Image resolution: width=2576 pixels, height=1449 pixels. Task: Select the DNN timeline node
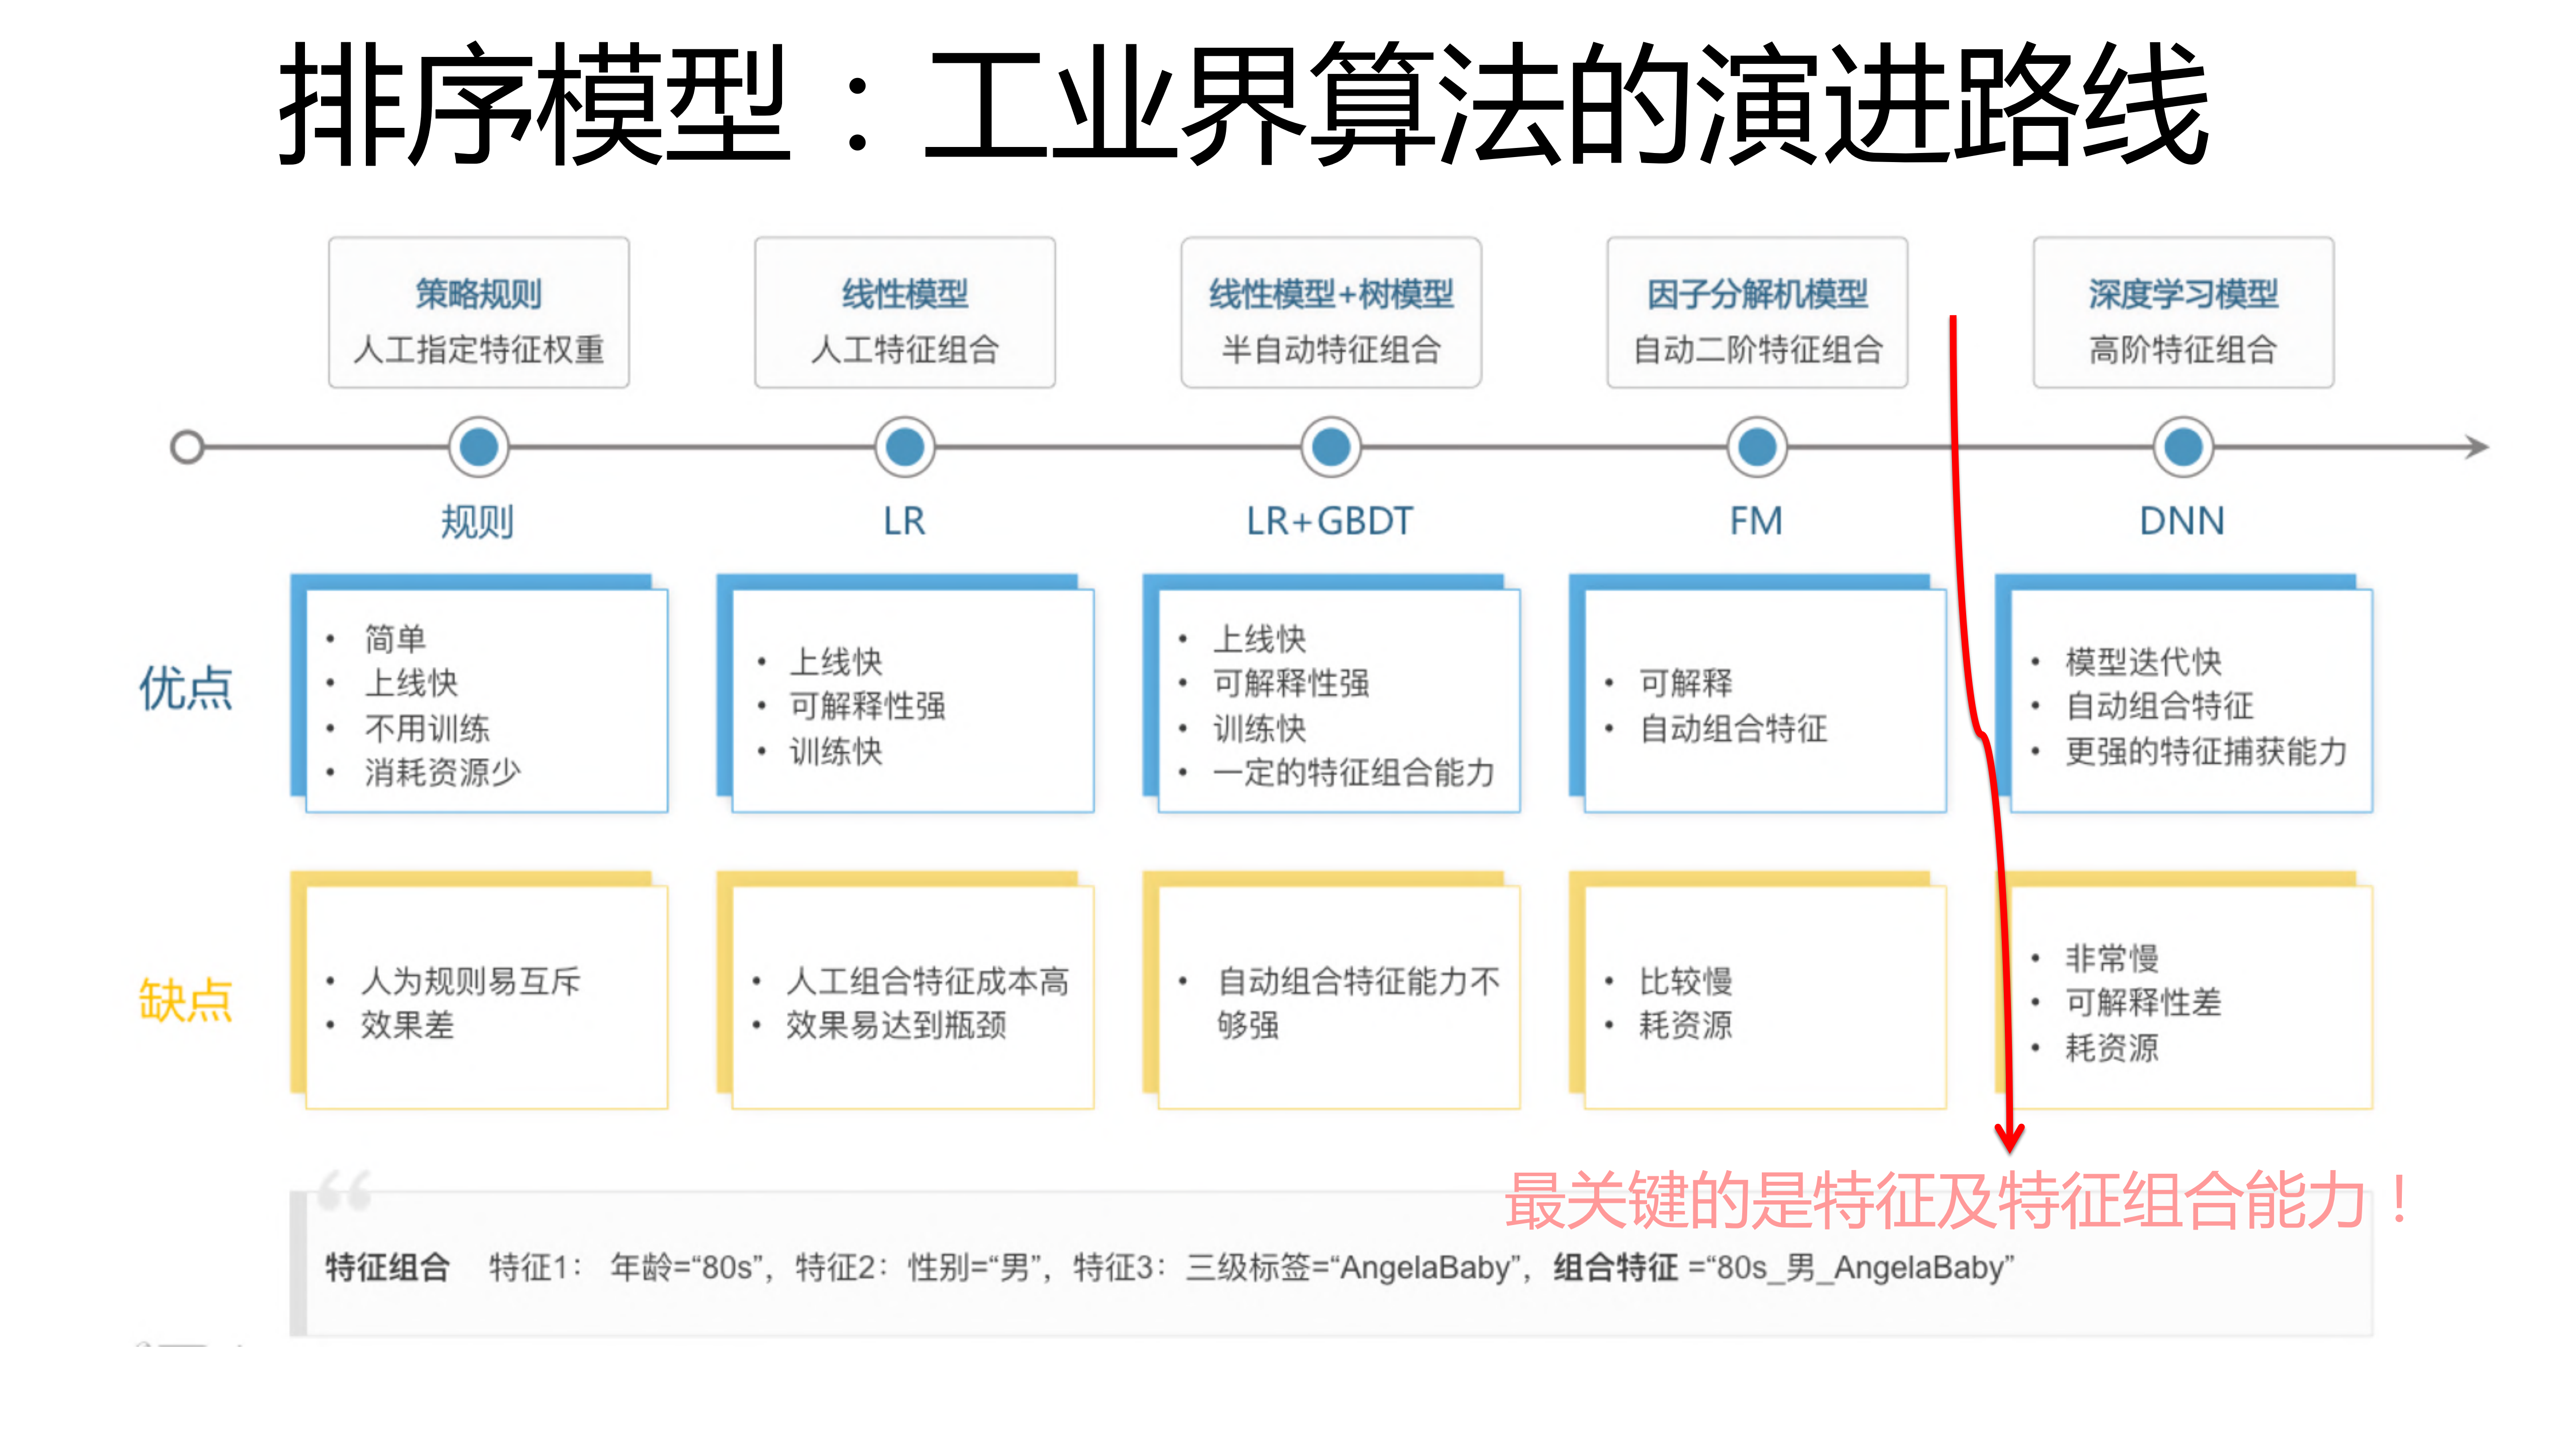(2181, 447)
